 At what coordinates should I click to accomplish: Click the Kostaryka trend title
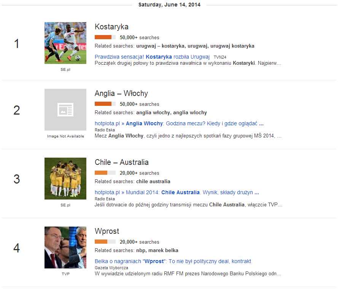(x=111, y=27)
